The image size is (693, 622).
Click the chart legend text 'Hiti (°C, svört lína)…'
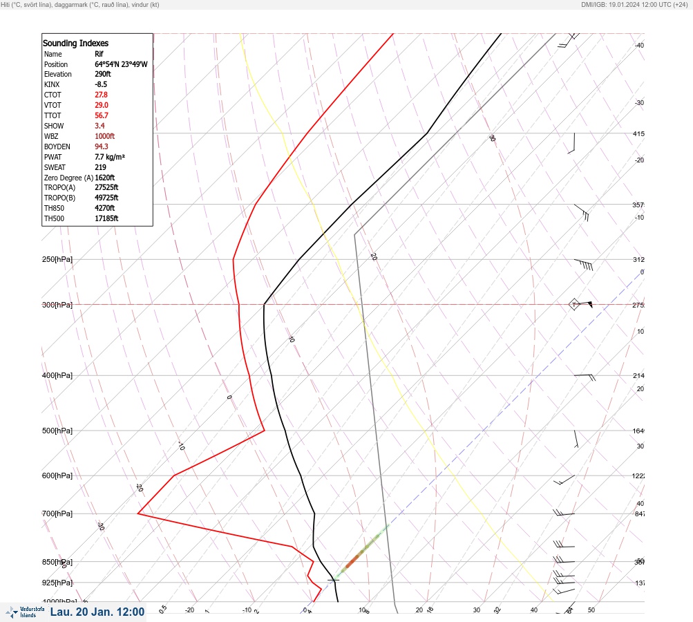tap(80, 5)
